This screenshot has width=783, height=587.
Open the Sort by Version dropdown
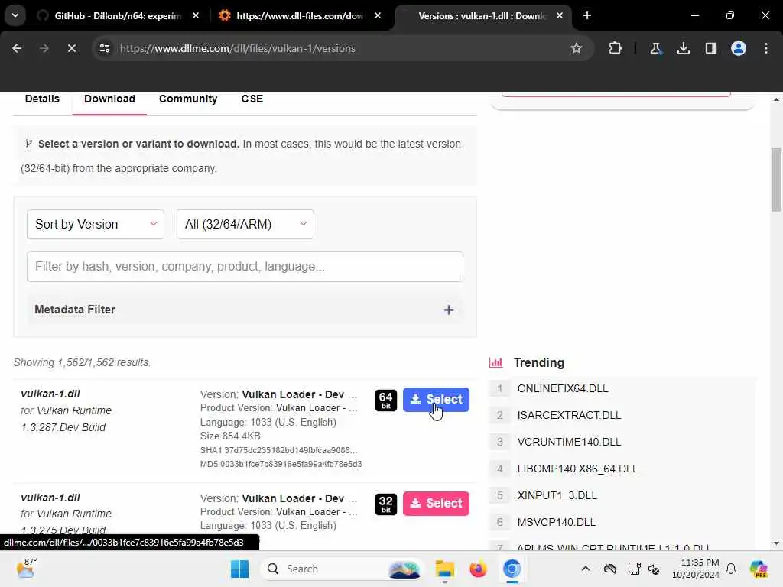pos(96,225)
